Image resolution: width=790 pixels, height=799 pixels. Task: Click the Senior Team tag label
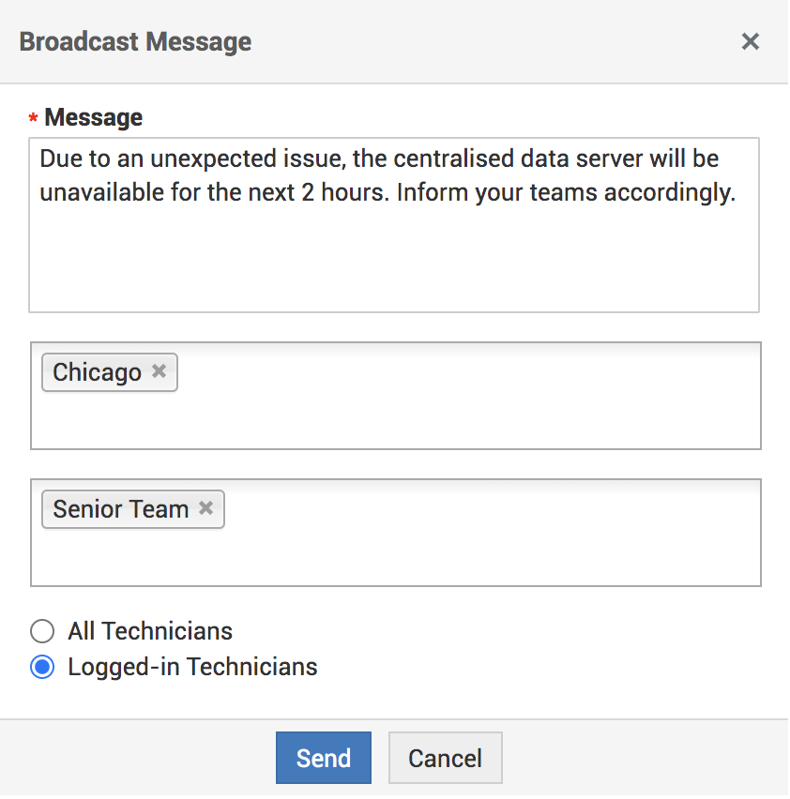(x=120, y=509)
